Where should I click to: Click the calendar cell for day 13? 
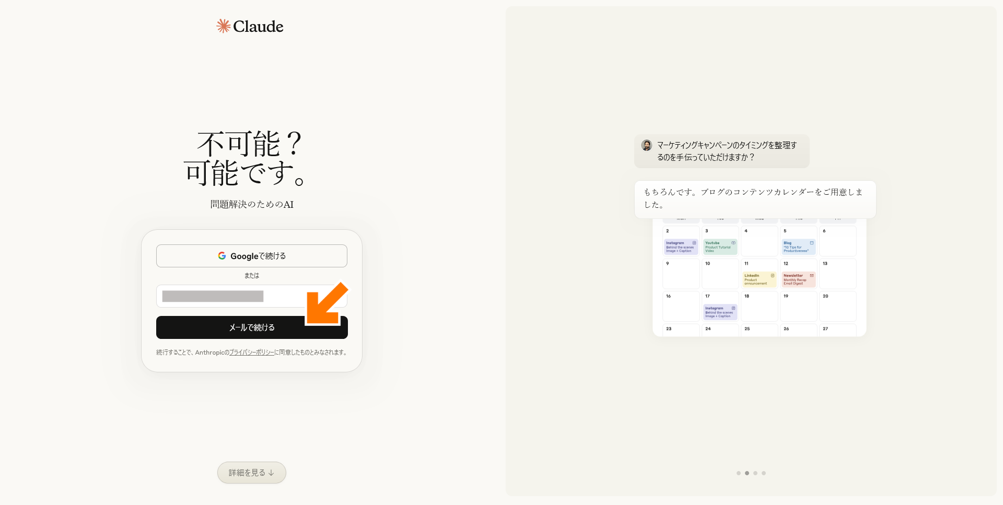tap(837, 274)
